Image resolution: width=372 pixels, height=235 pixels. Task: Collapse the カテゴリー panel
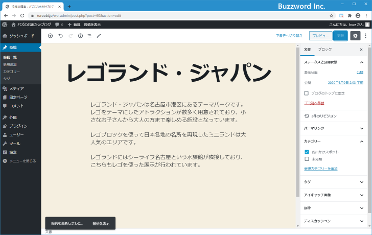(x=334, y=142)
